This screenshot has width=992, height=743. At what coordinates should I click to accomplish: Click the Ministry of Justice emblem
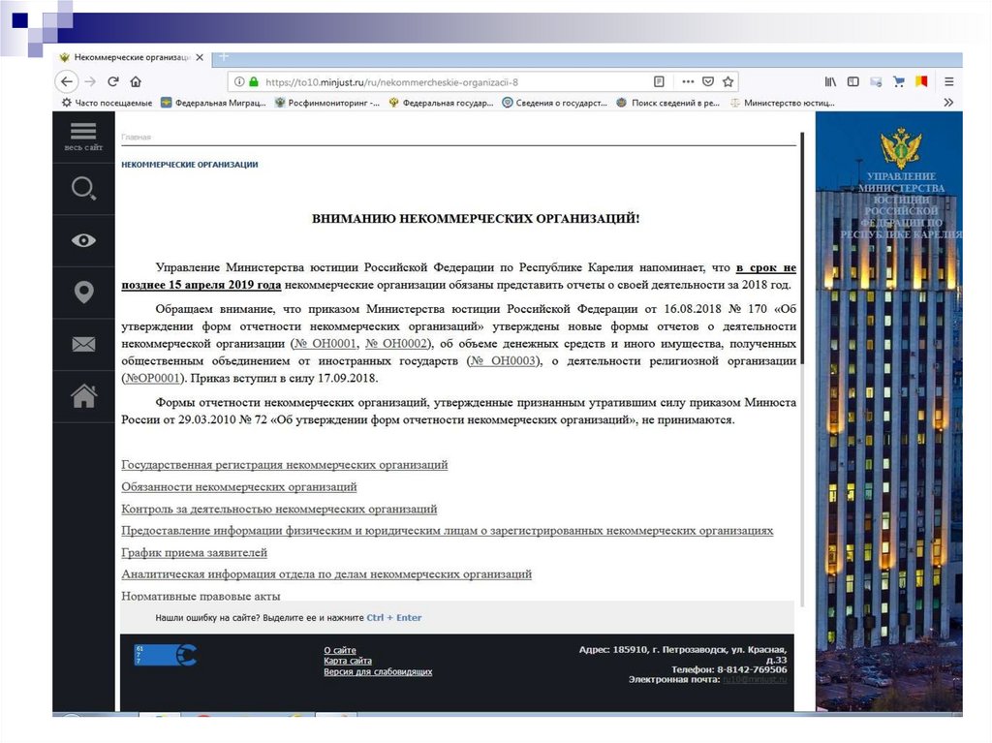[x=901, y=149]
